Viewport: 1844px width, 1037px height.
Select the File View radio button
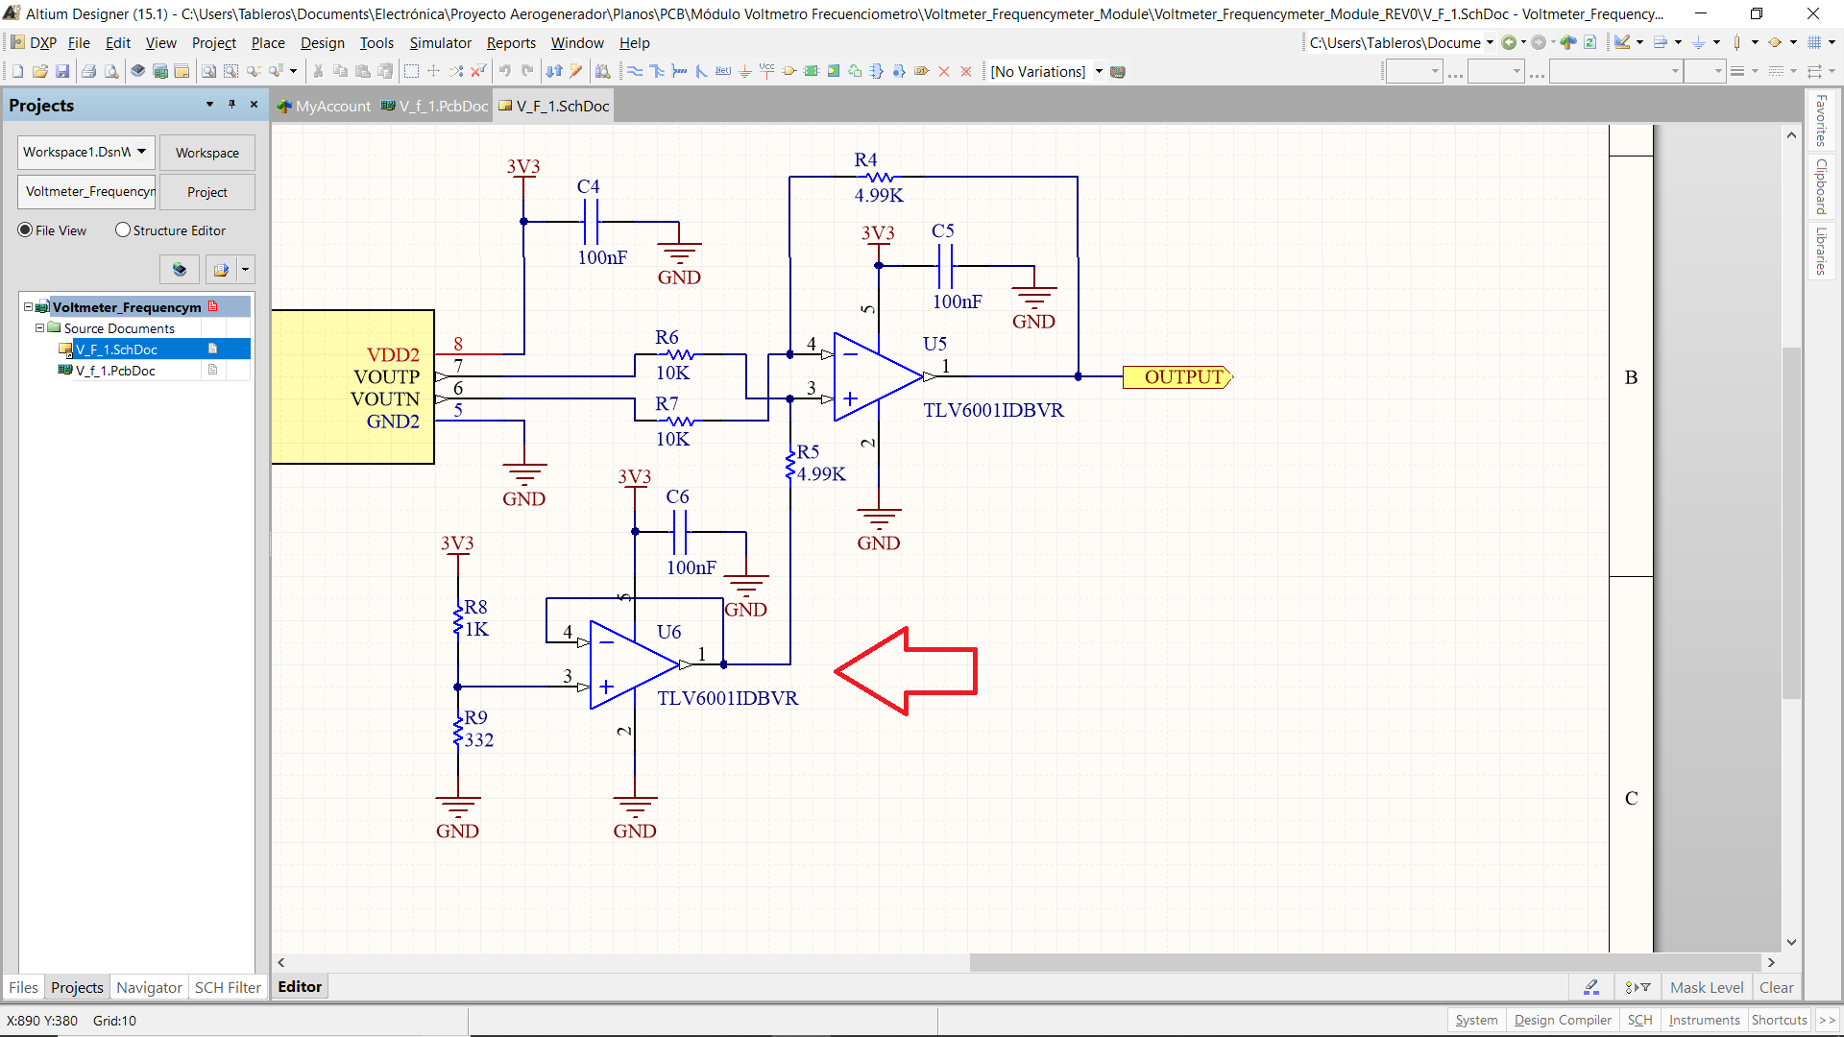coord(26,230)
